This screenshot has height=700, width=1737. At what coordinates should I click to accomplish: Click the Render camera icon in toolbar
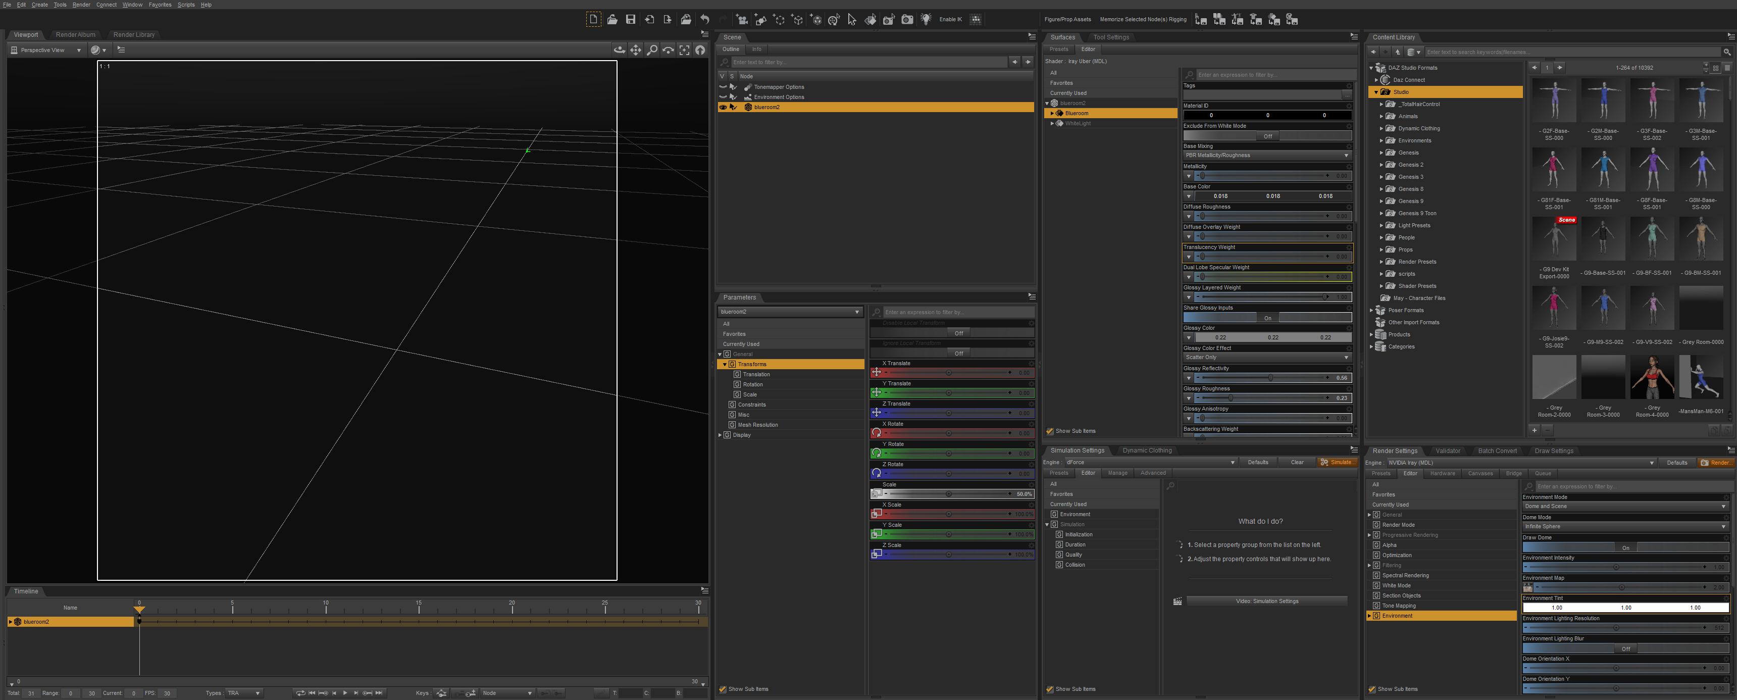click(x=907, y=20)
